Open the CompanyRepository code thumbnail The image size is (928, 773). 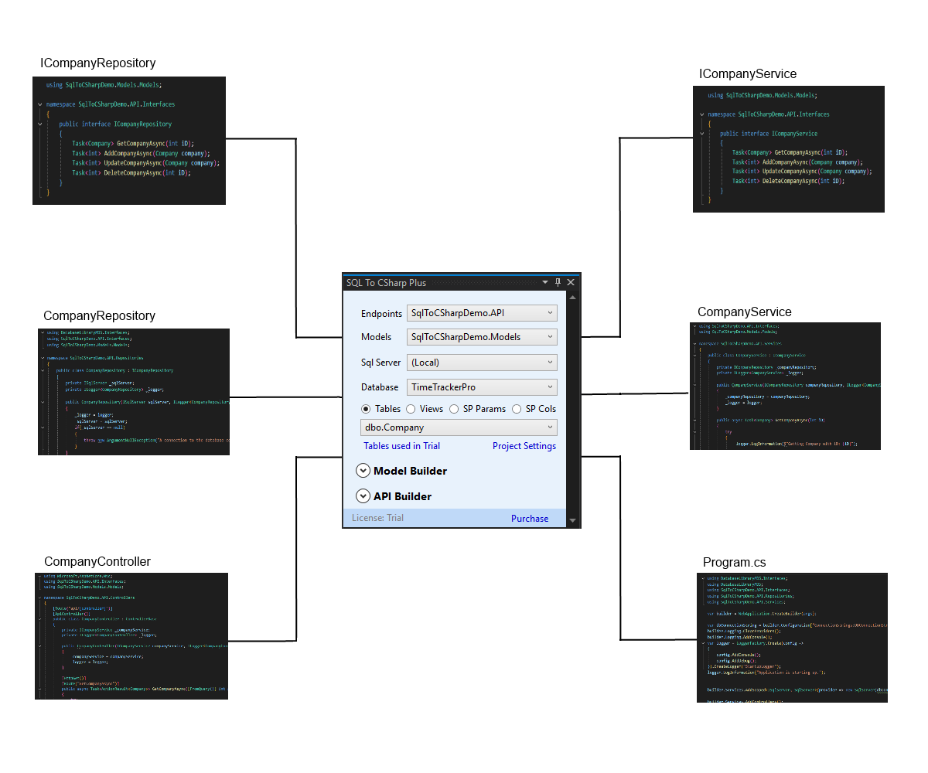134,392
